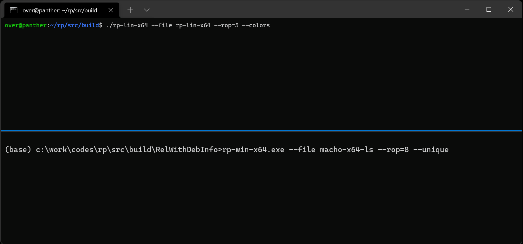Viewport: 523px width, 244px height.
Task: Minimize the terminal window
Action: [467, 10]
